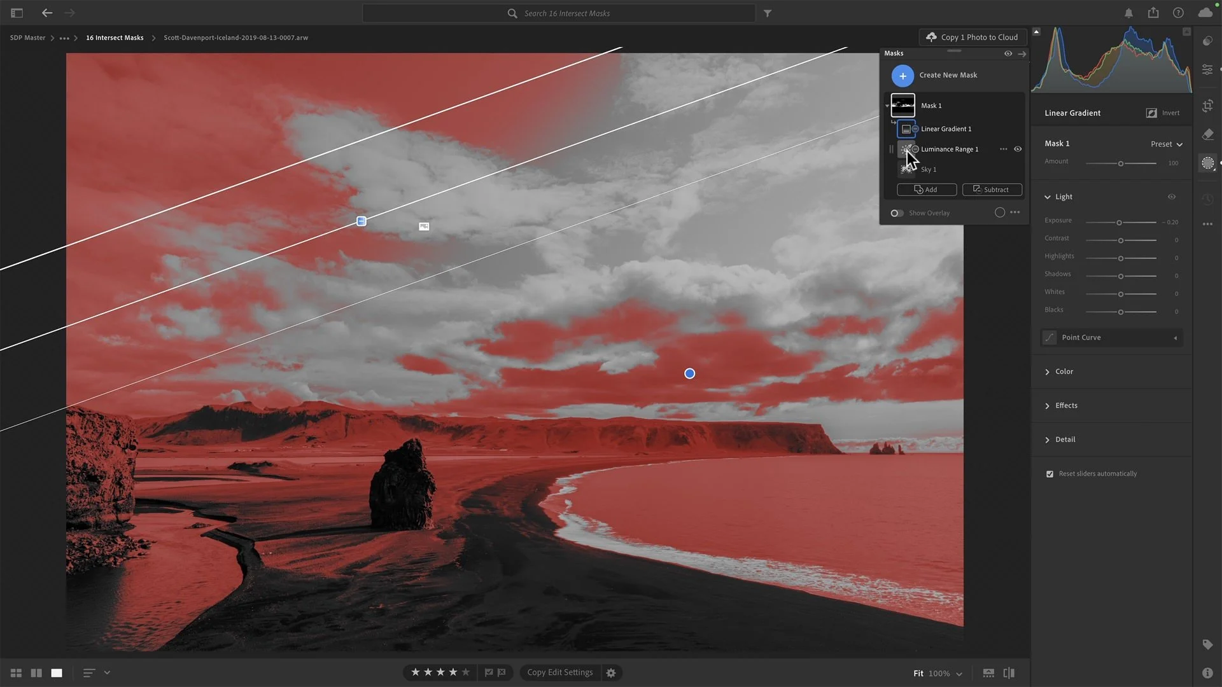Expand the Color section
The image size is (1222, 687).
pos(1064,371)
